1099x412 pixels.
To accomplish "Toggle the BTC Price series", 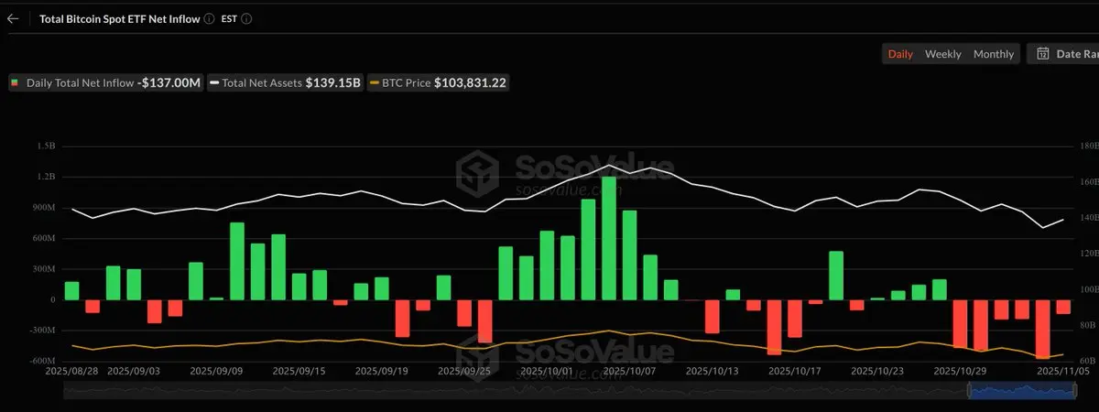I will point(438,82).
